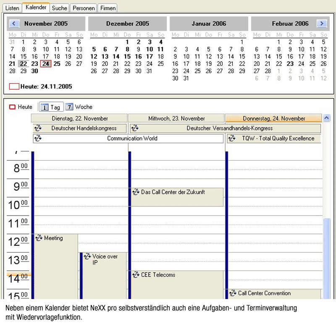
Task: Click the next month arrow button
Action: point(322,24)
